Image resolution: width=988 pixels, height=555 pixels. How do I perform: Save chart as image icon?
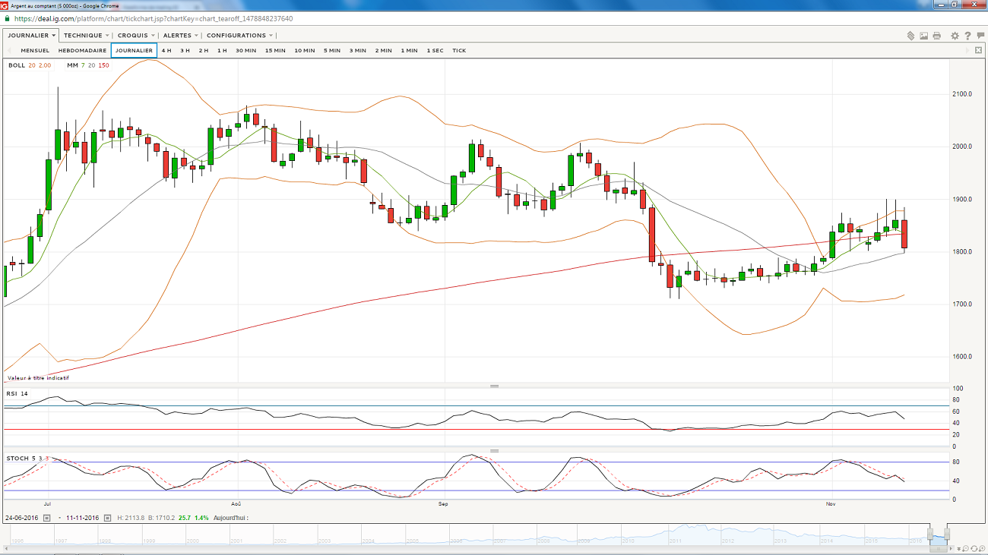(x=923, y=36)
